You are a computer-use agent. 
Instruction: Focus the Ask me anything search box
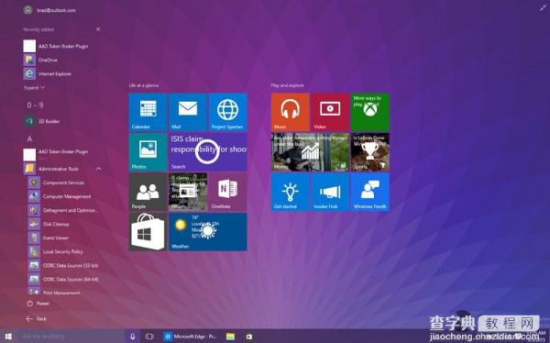point(71,337)
